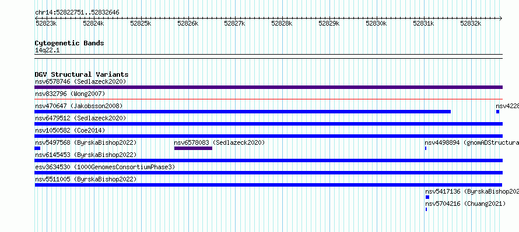
Task: Open the nsv6145453 (ByrskaBishop2022) label
Action: [86, 155]
